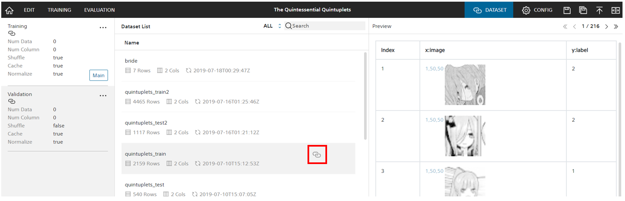Select the quintuplets_train dataset row
The width and height of the screenshot is (625, 201).
(x=238, y=159)
